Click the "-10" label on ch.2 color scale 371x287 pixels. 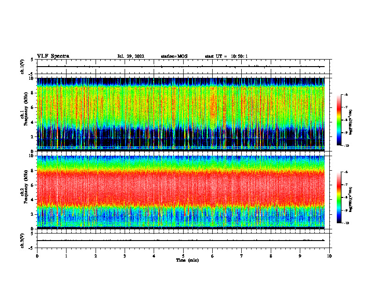(347, 223)
